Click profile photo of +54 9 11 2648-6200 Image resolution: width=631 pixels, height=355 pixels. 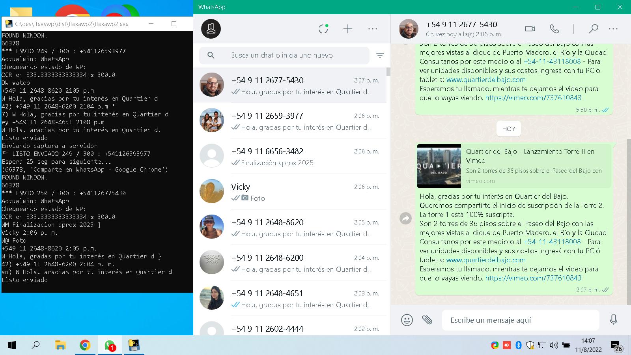[212, 262]
